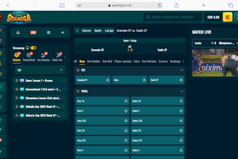Switch to 2nd Half tab
The image size is (238, 159).
pyautogui.click(x=107, y=61)
